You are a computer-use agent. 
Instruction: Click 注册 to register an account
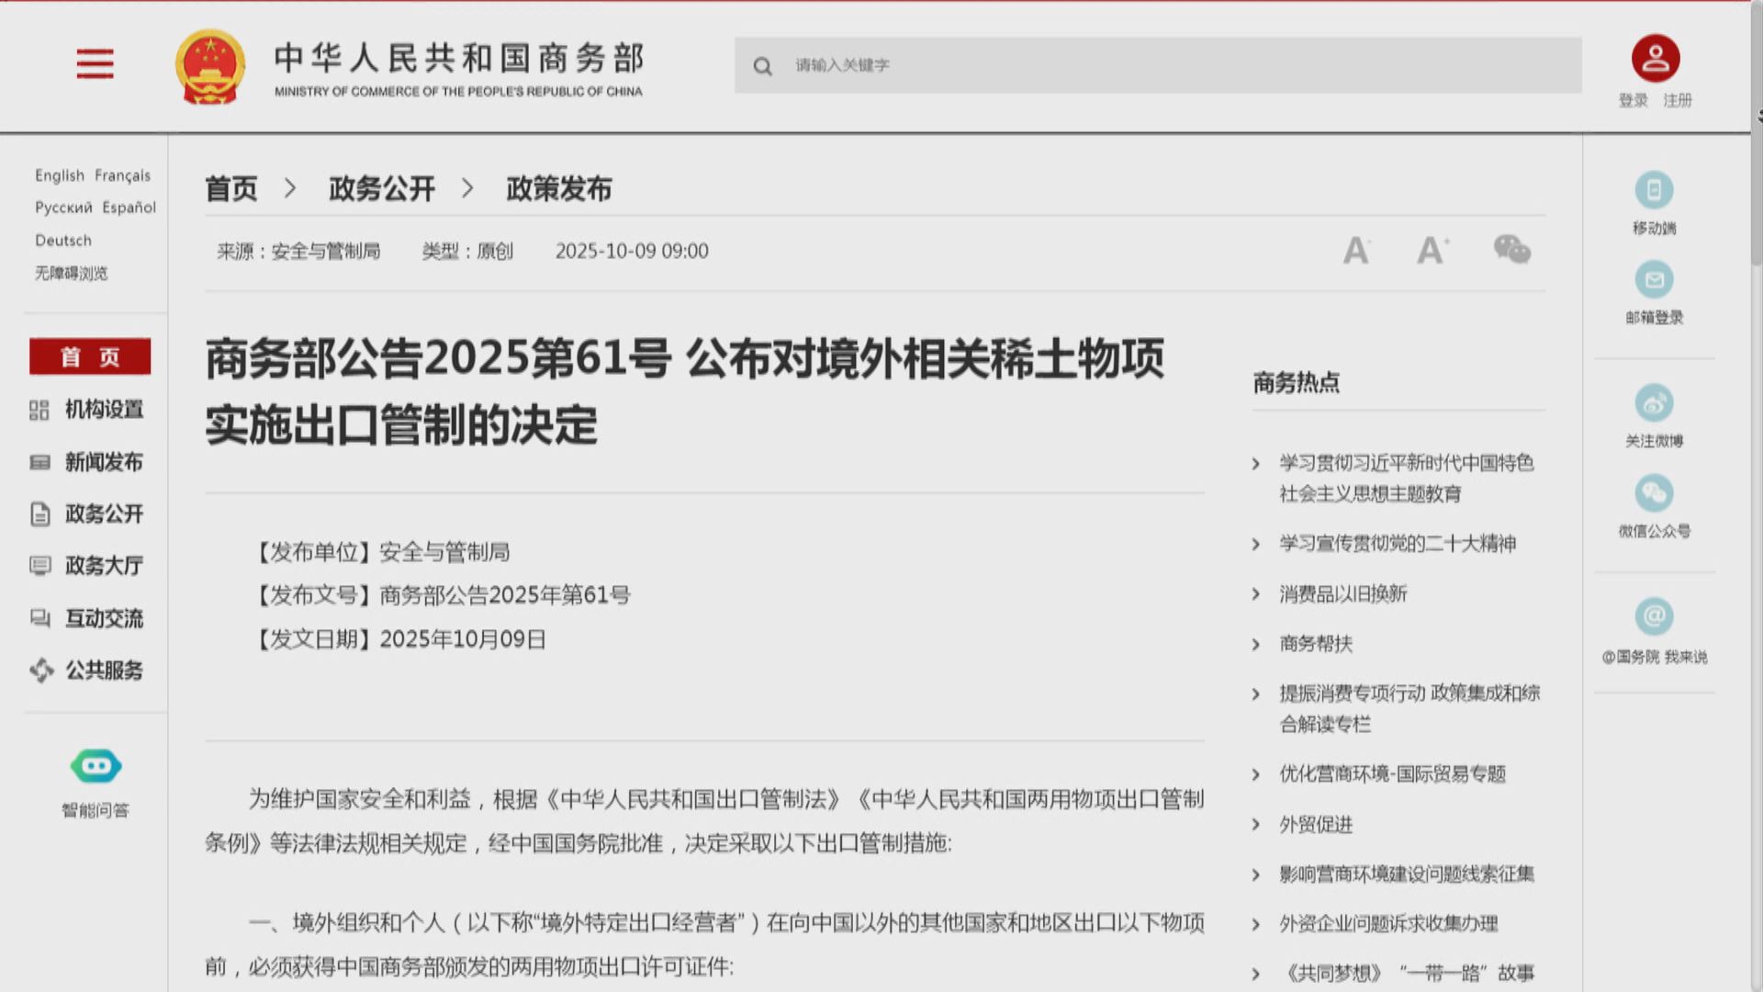tap(1677, 101)
